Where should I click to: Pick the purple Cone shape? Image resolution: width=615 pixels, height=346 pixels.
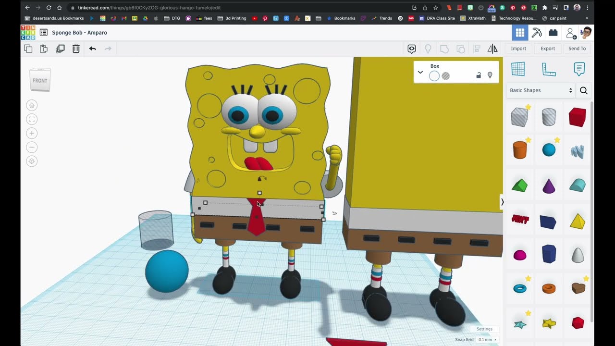[x=549, y=185]
